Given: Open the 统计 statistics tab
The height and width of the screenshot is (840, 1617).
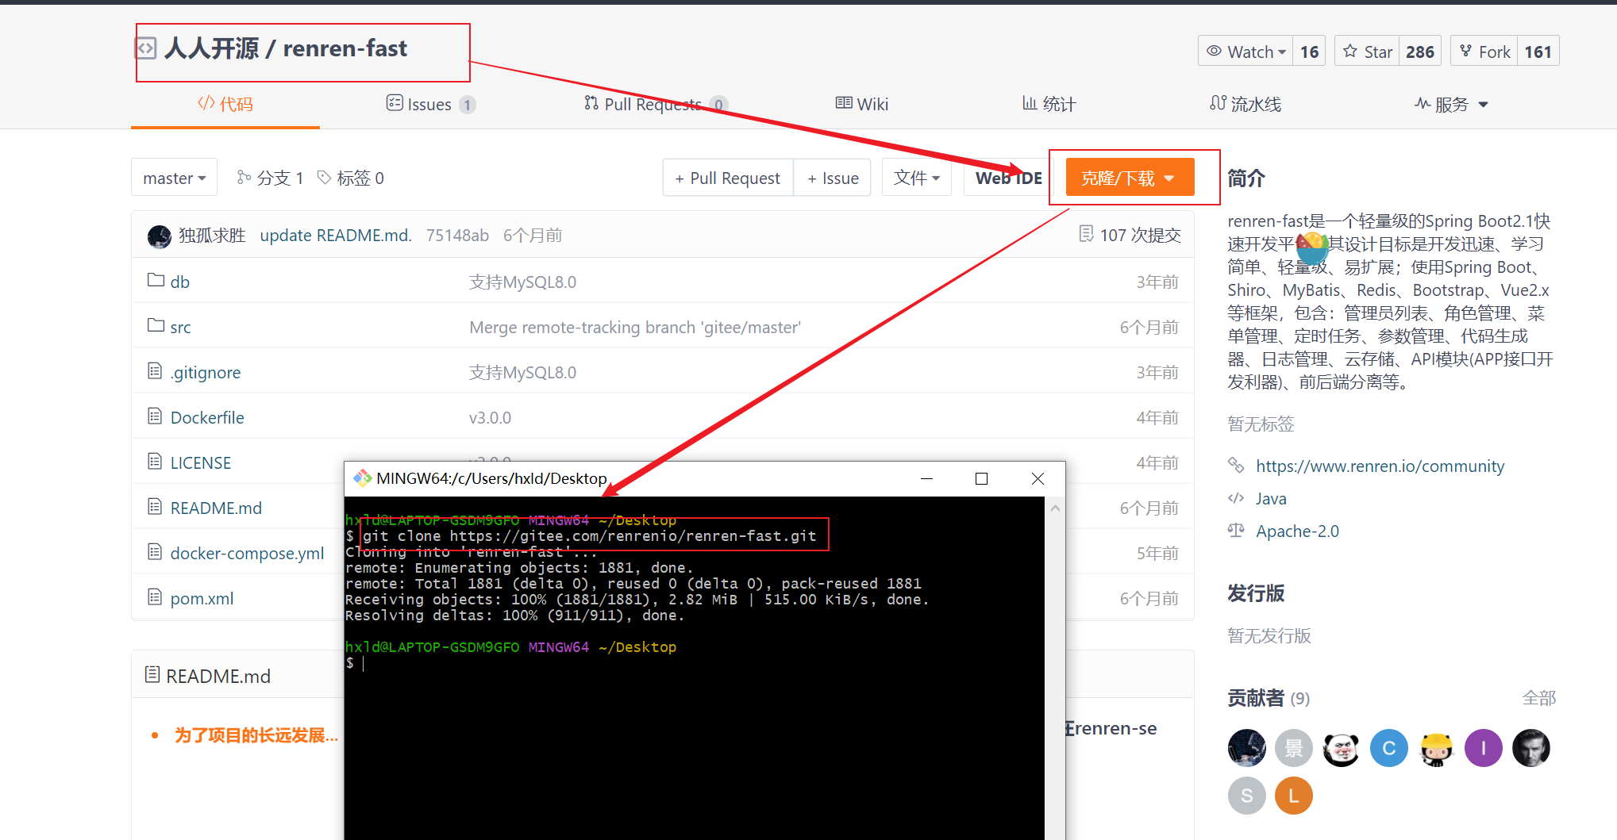Looking at the screenshot, I should coord(1049,104).
